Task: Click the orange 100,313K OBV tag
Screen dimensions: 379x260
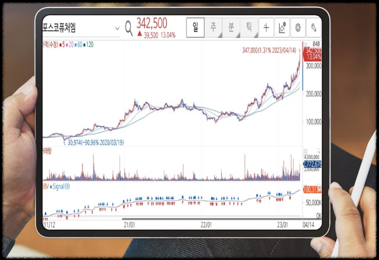Action: (312, 189)
